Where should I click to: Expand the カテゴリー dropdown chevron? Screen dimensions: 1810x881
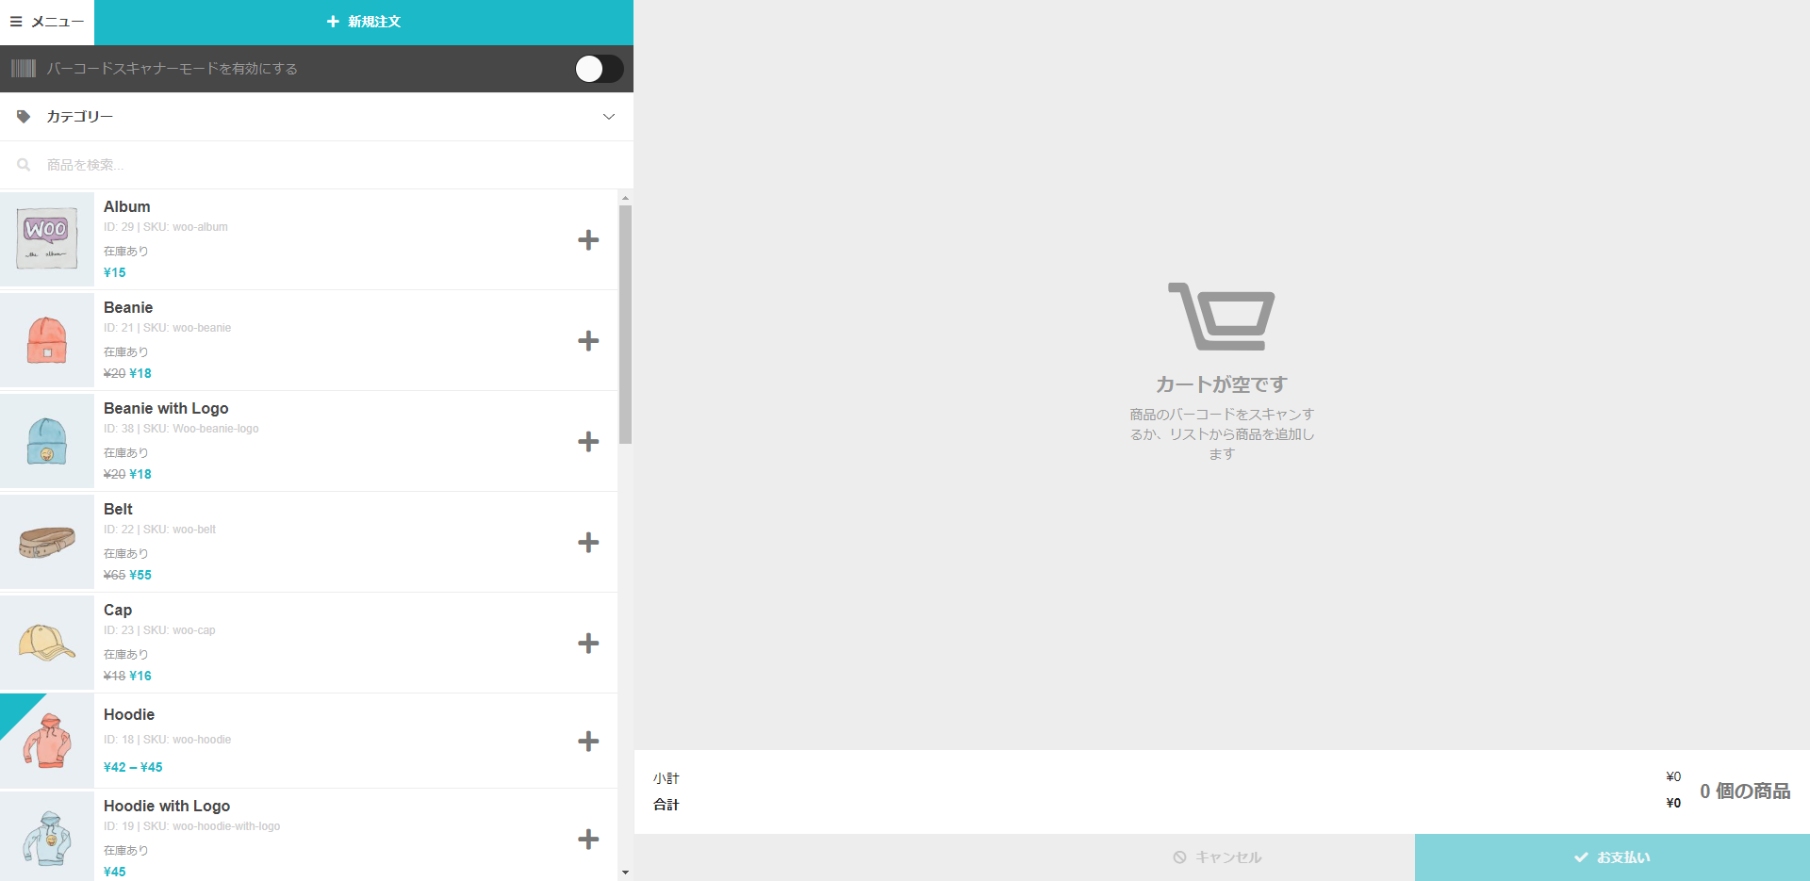tap(609, 117)
